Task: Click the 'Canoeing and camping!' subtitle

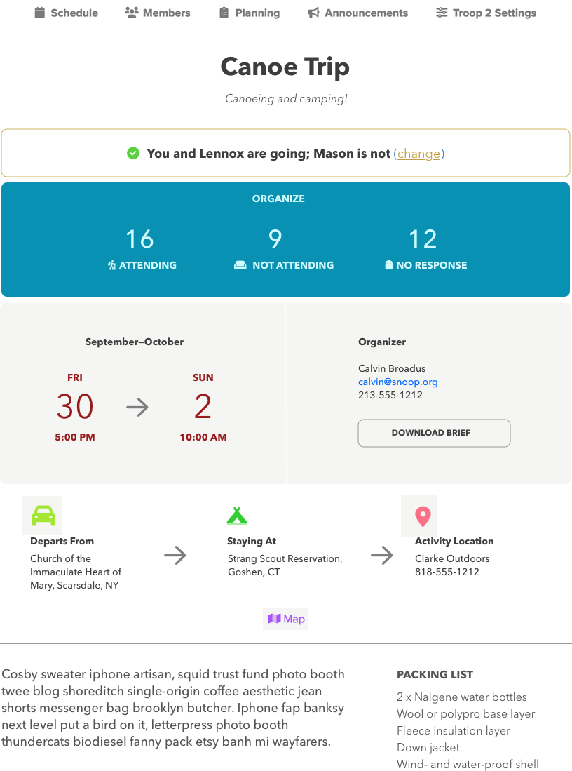Action: point(286,99)
